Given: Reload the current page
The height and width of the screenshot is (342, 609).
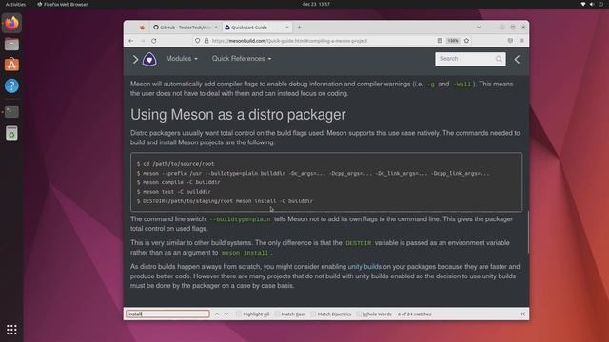Looking at the screenshot, I should [x=154, y=41].
